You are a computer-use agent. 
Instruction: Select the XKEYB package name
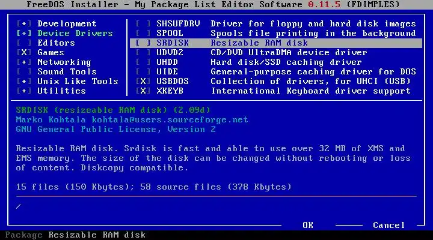point(170,91)
